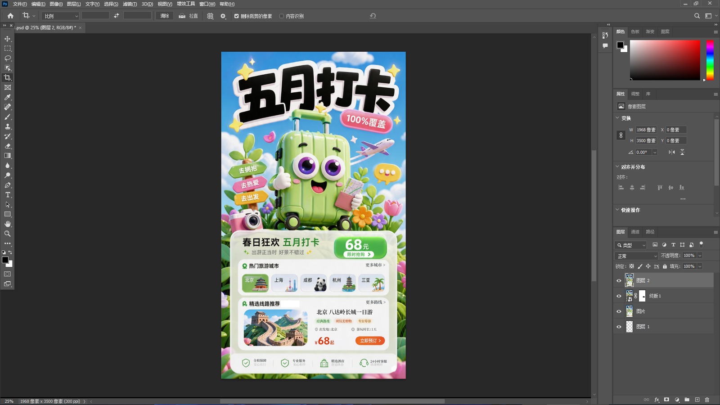Hide layer 图片
The width and height of the screenshot is (720, 405).
pos(619,311)
